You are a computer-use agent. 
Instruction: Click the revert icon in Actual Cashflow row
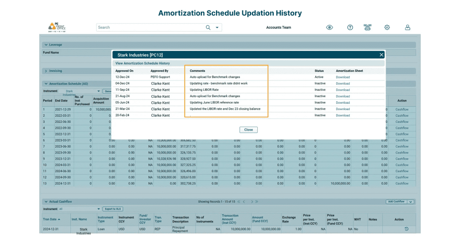pyautogui.click(x=406, y=229)
